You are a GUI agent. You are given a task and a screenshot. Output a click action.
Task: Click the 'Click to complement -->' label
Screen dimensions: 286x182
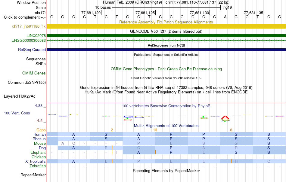point(25,17)
